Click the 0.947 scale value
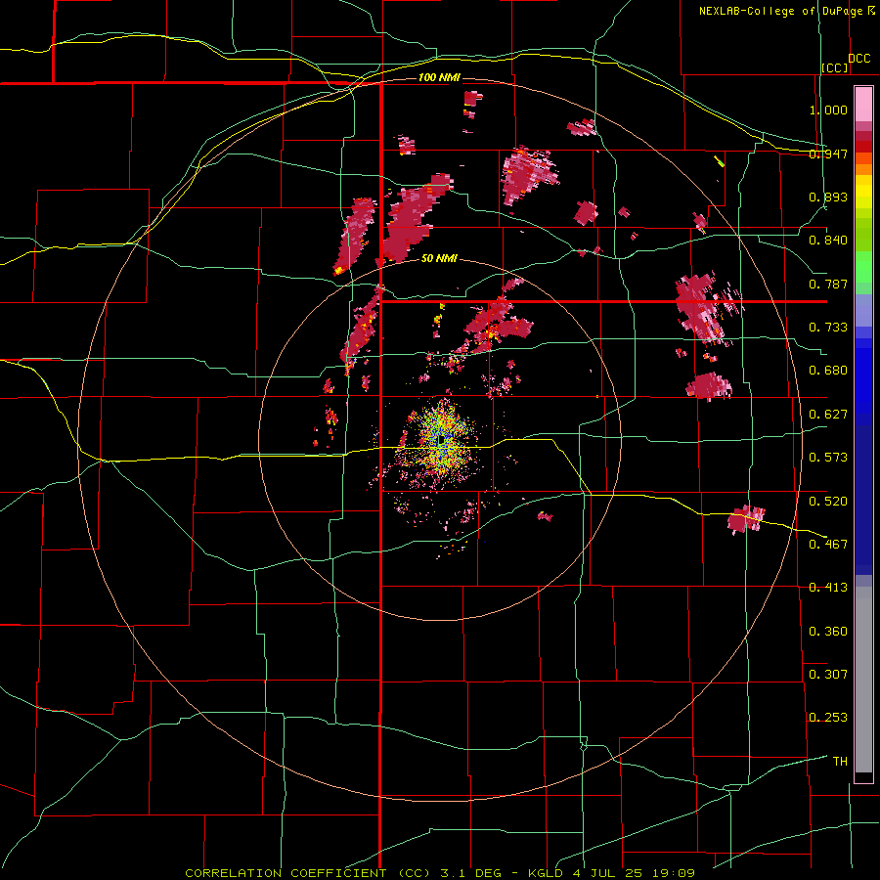Screen dimensions: 880x880 tap(828, 154)
